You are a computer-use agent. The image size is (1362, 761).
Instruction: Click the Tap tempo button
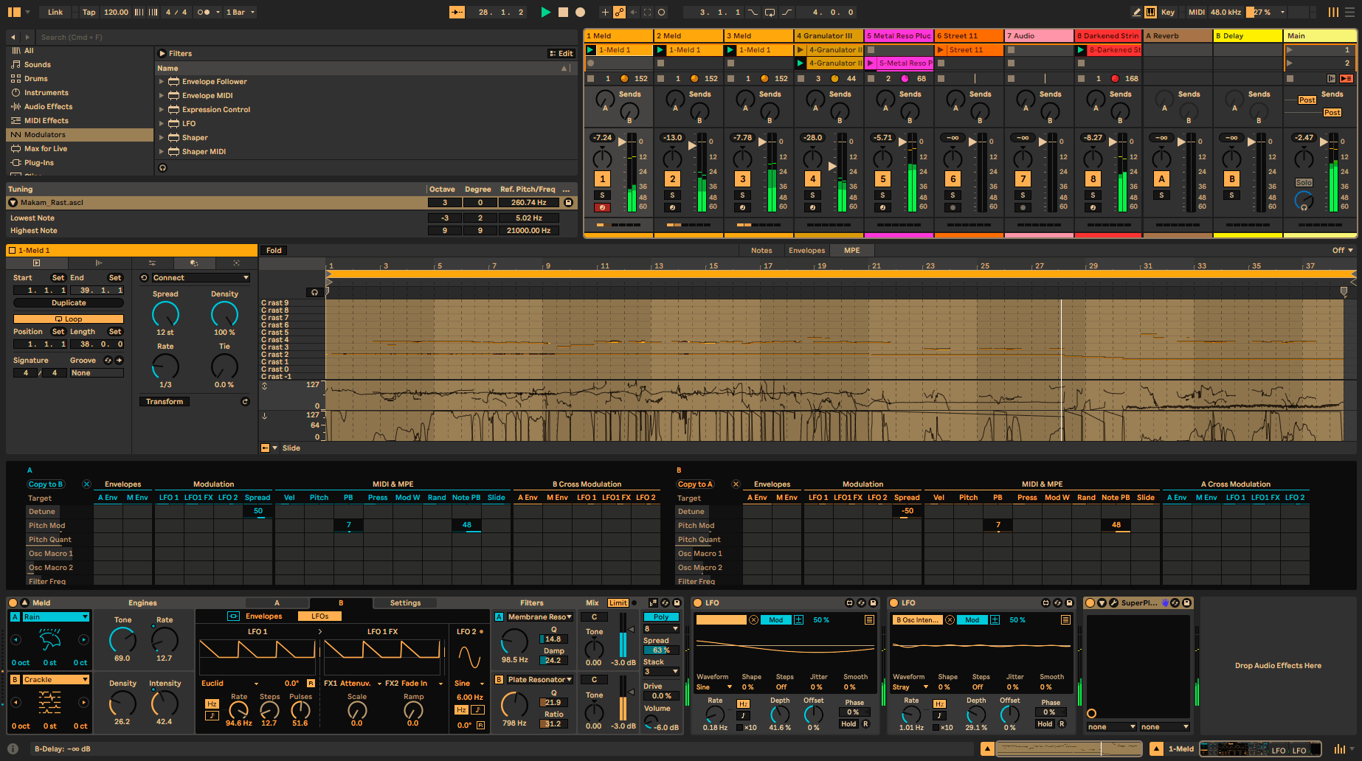(89, 12)
